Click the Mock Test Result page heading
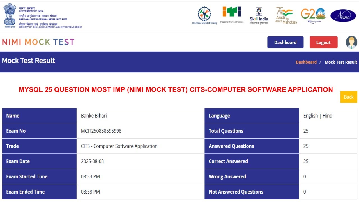359x202 pixels. pos(29,61)
